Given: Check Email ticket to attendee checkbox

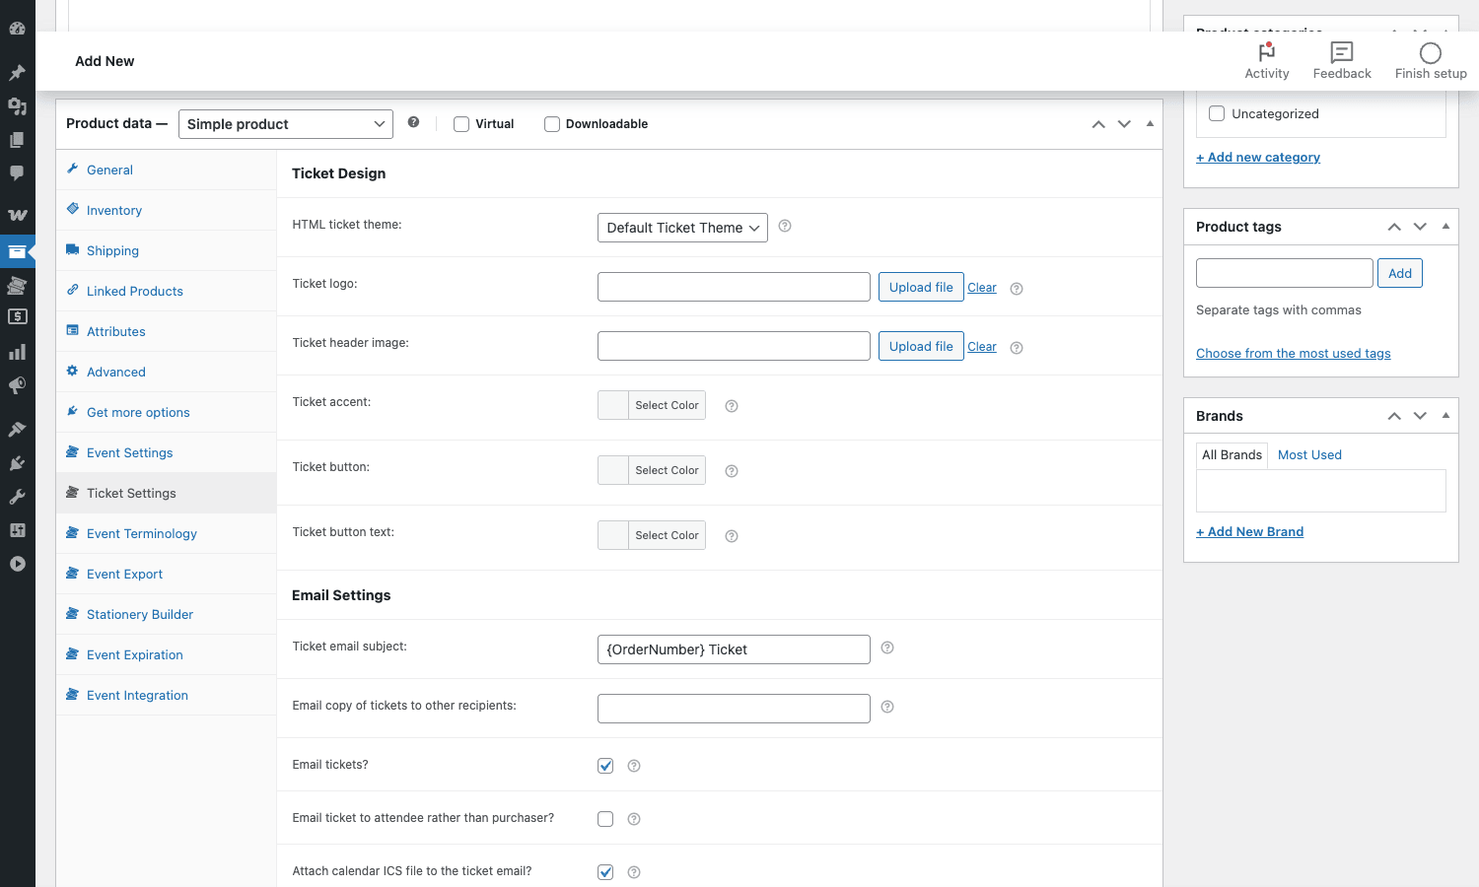Looking at the screenshot, I should tap(605, 819).
